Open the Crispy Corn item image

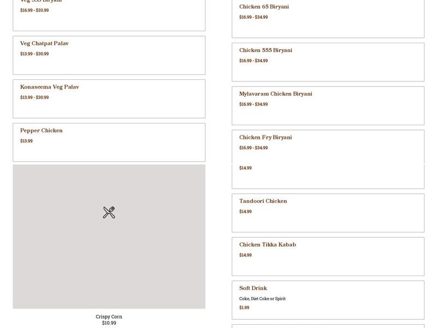click(x=108, y=238)
